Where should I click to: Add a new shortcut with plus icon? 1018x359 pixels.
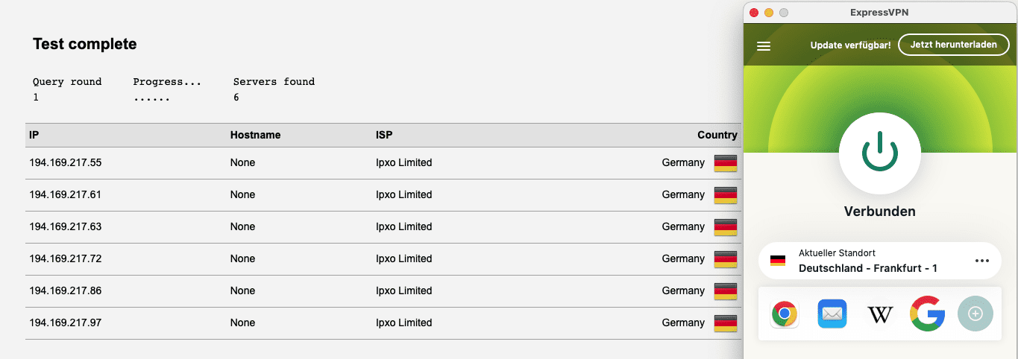[975, 314]
